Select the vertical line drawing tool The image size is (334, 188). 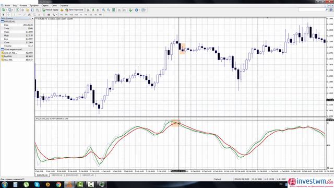point(15,15)
